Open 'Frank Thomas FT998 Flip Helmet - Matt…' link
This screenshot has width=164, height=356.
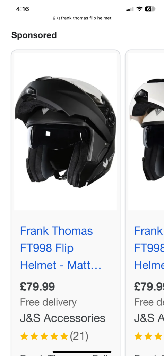61,248
